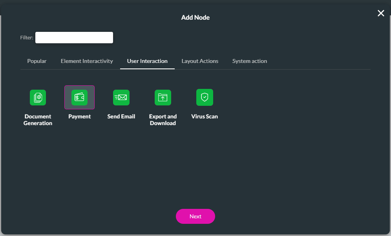Click the Filter label
This screenshot has height=236, width=391.
(x=26, y=37)
